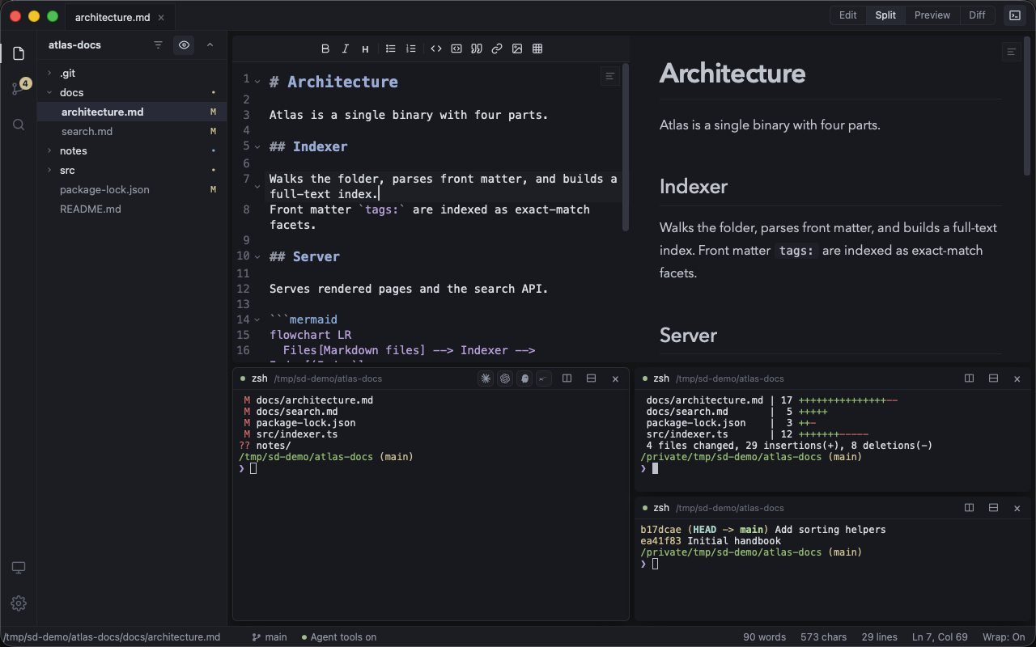Image resolution: width=1036 pixels, height=647 pixels.
Task: Collapse the file tree with the up chevron
Action: (x=210, y=45)
